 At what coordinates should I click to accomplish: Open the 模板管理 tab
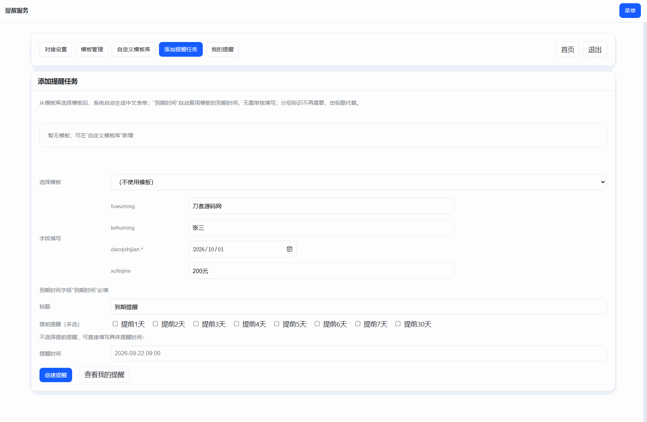coord(92,50)
